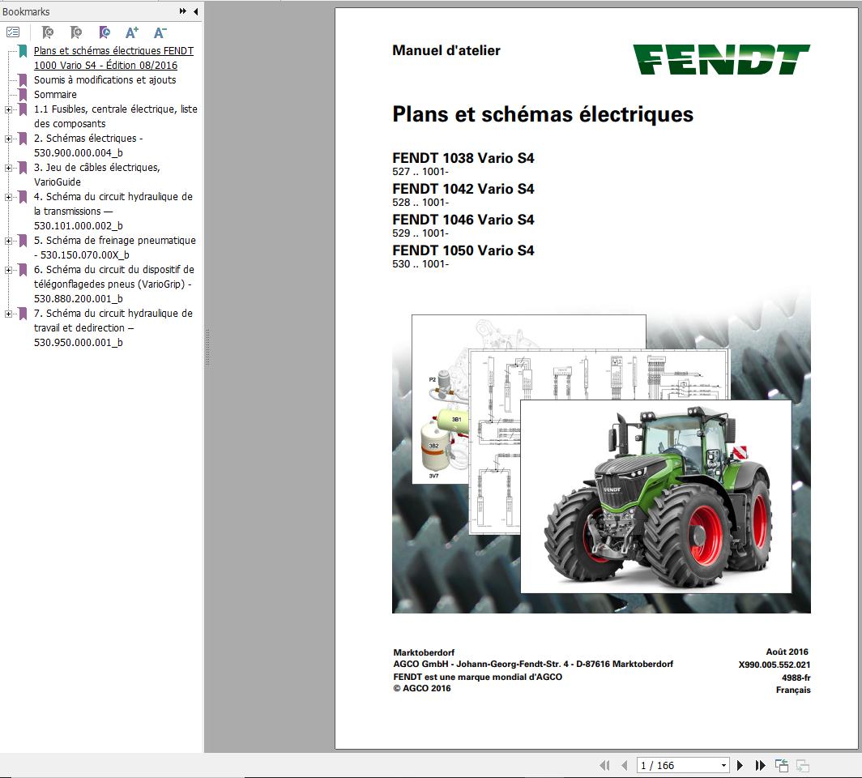
Task: Click the 'Français' language label on the page
Action: pyautogui.click(x=793, y=690)
